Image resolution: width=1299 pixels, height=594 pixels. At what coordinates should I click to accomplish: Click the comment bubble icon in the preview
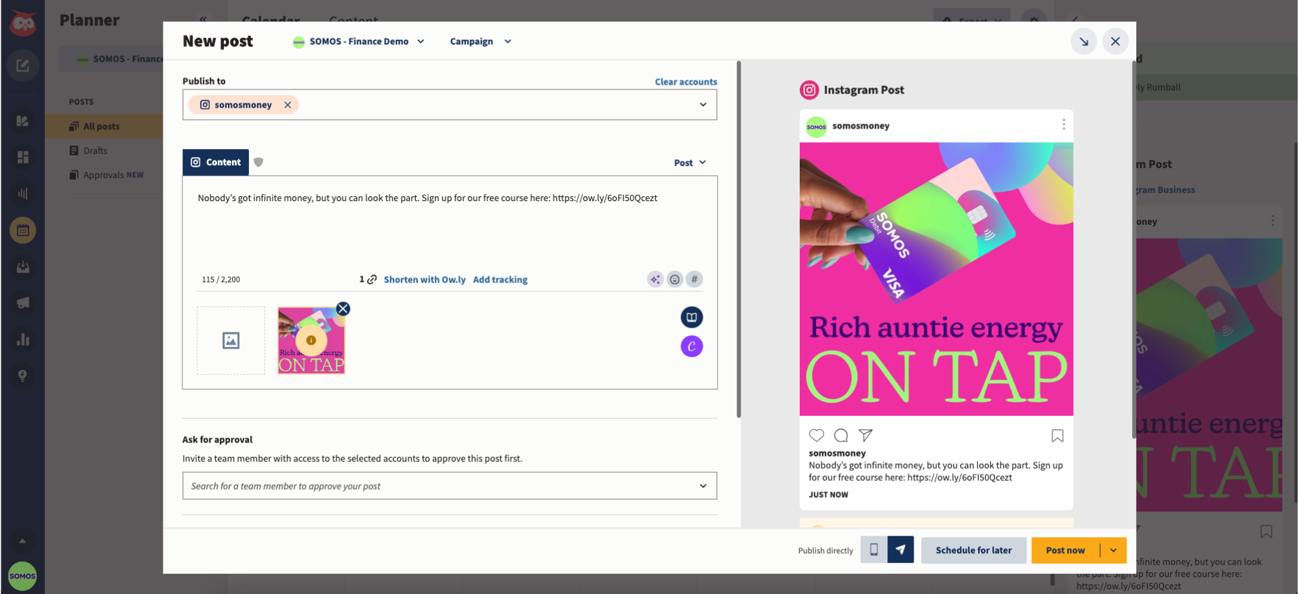[x=841, y=436]
